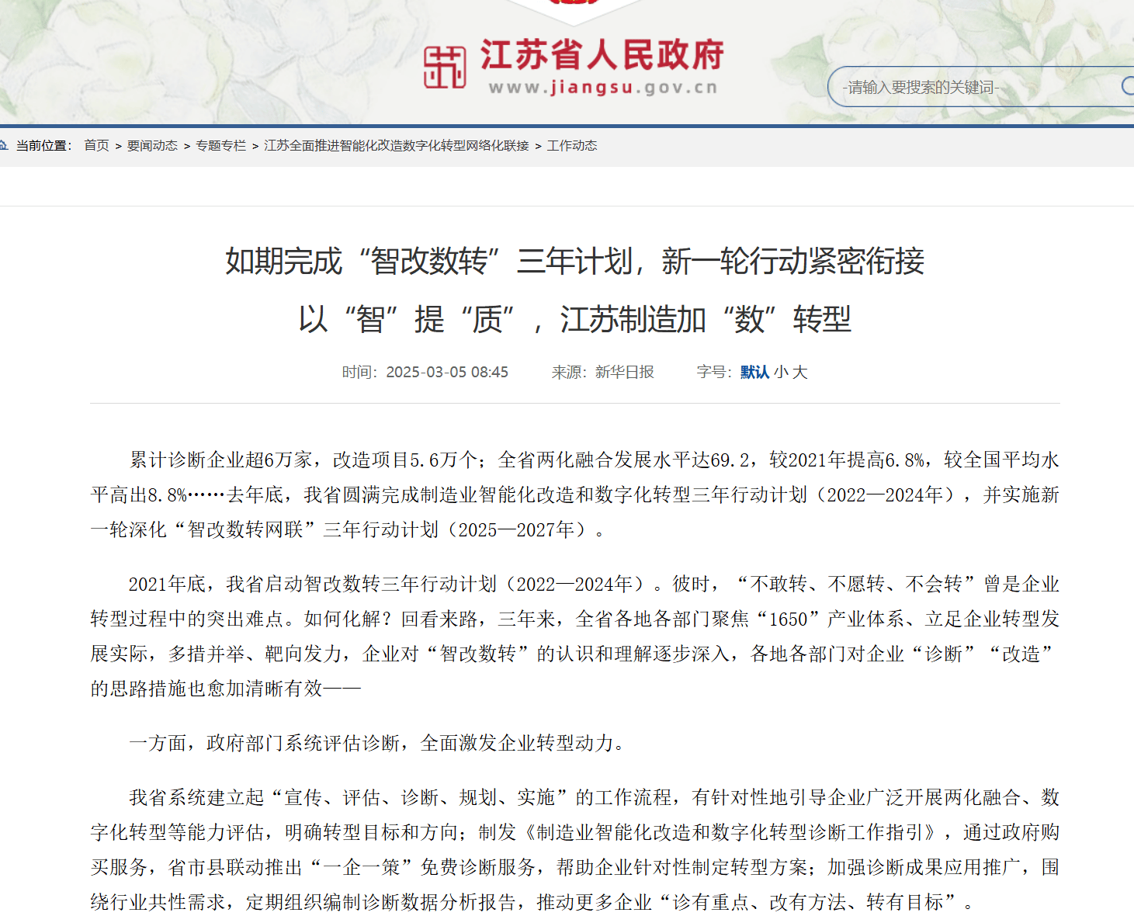Switch font size to 小
The height and width of the screenshot is (923, 1134).
point(781,372)
